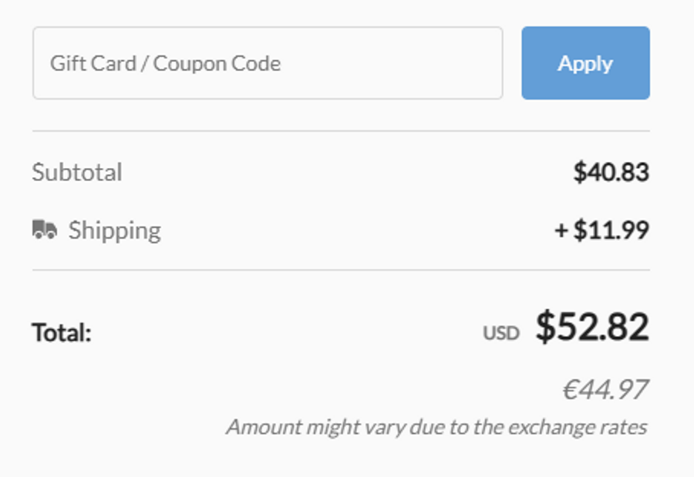Select the Shipping label text
694x477 pixels.
pos(115,230)
